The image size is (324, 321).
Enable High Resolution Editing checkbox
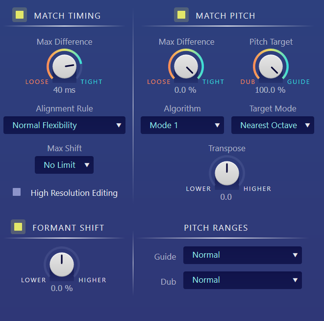tap(17, 192)
